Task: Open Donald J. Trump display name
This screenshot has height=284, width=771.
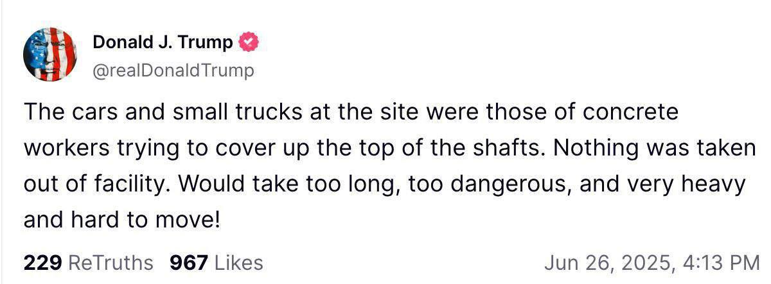Action: [x=163, y=43]
